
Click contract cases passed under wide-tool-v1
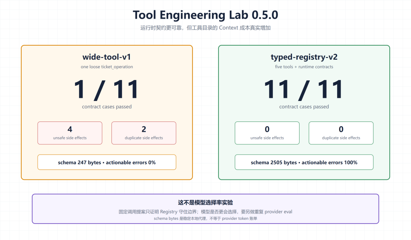[x=107, y=107]
